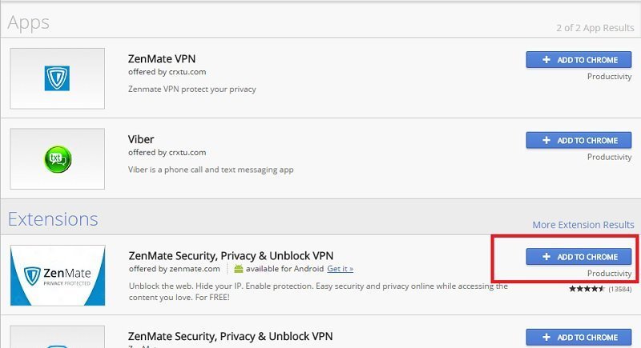Click the plus icon on ZenMate VPN's Add button
The width and height of the screenshot is (641, 348).
coord(546,59)
